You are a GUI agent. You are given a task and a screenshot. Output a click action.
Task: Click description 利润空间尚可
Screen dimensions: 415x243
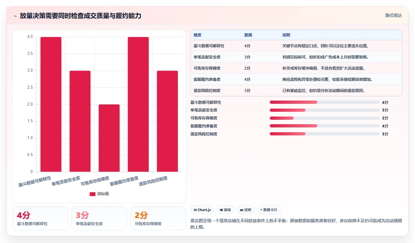[x=326, y=57]
